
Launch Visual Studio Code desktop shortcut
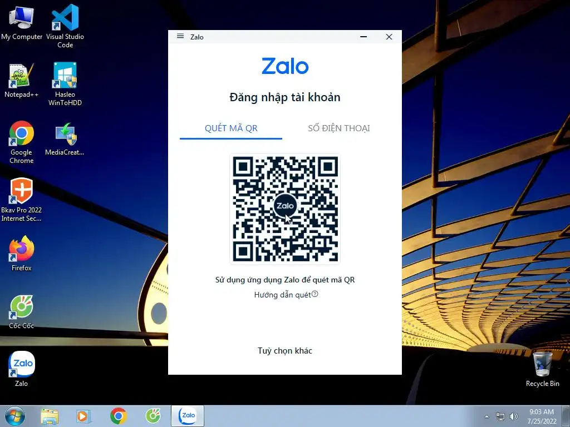[65, 26]
